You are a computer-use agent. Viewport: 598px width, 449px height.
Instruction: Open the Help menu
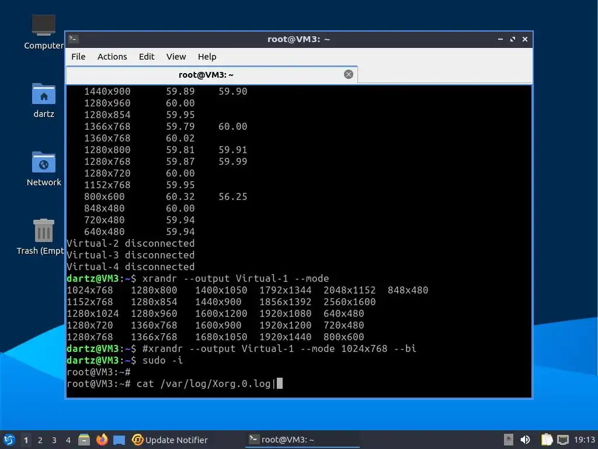click(x=207, y=57)
